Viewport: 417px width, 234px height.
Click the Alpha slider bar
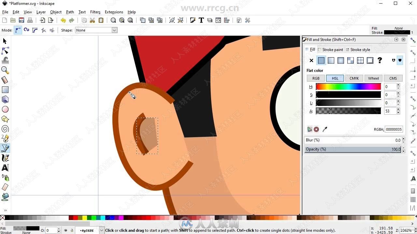[x=348, y=111]
